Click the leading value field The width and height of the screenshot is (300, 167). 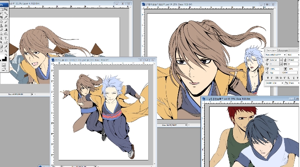[x=293, y=60]
